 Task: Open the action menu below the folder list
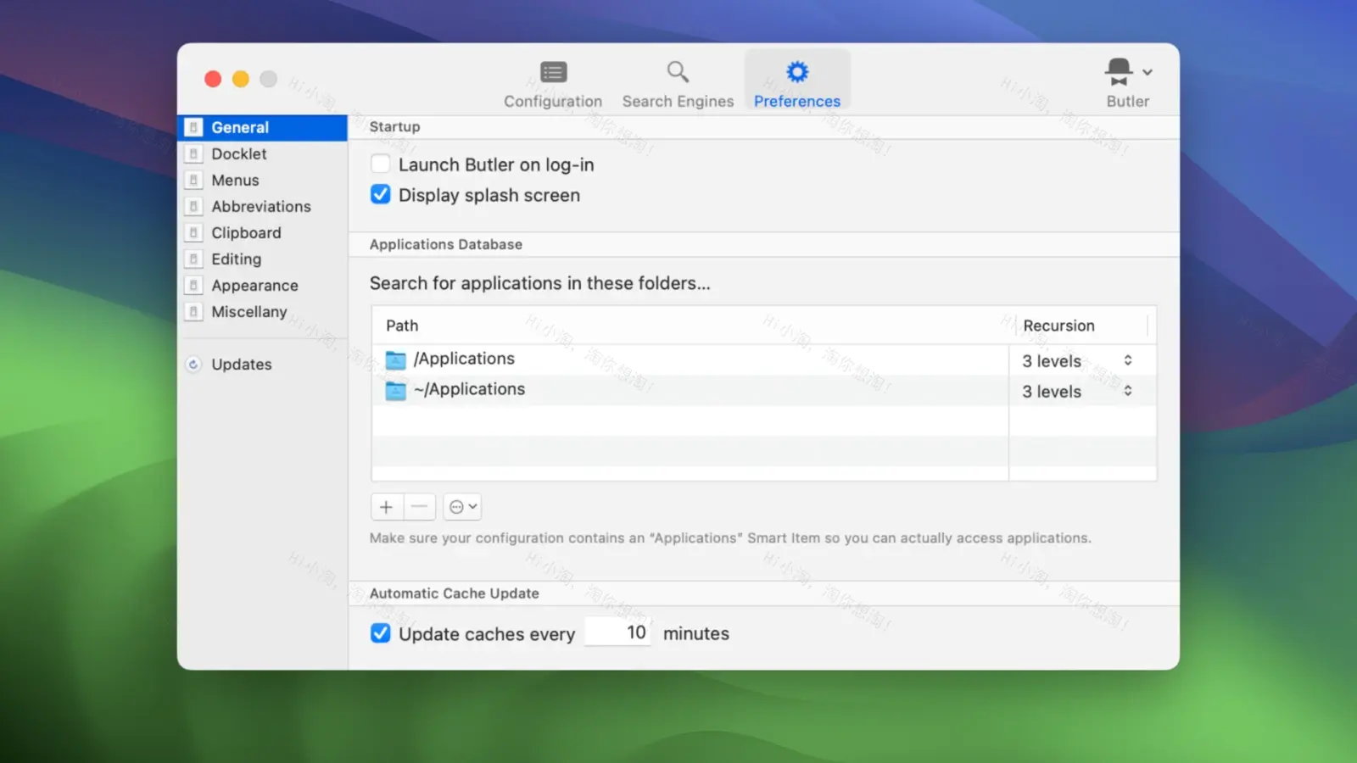pyautogui.click(x=461, y=506)
